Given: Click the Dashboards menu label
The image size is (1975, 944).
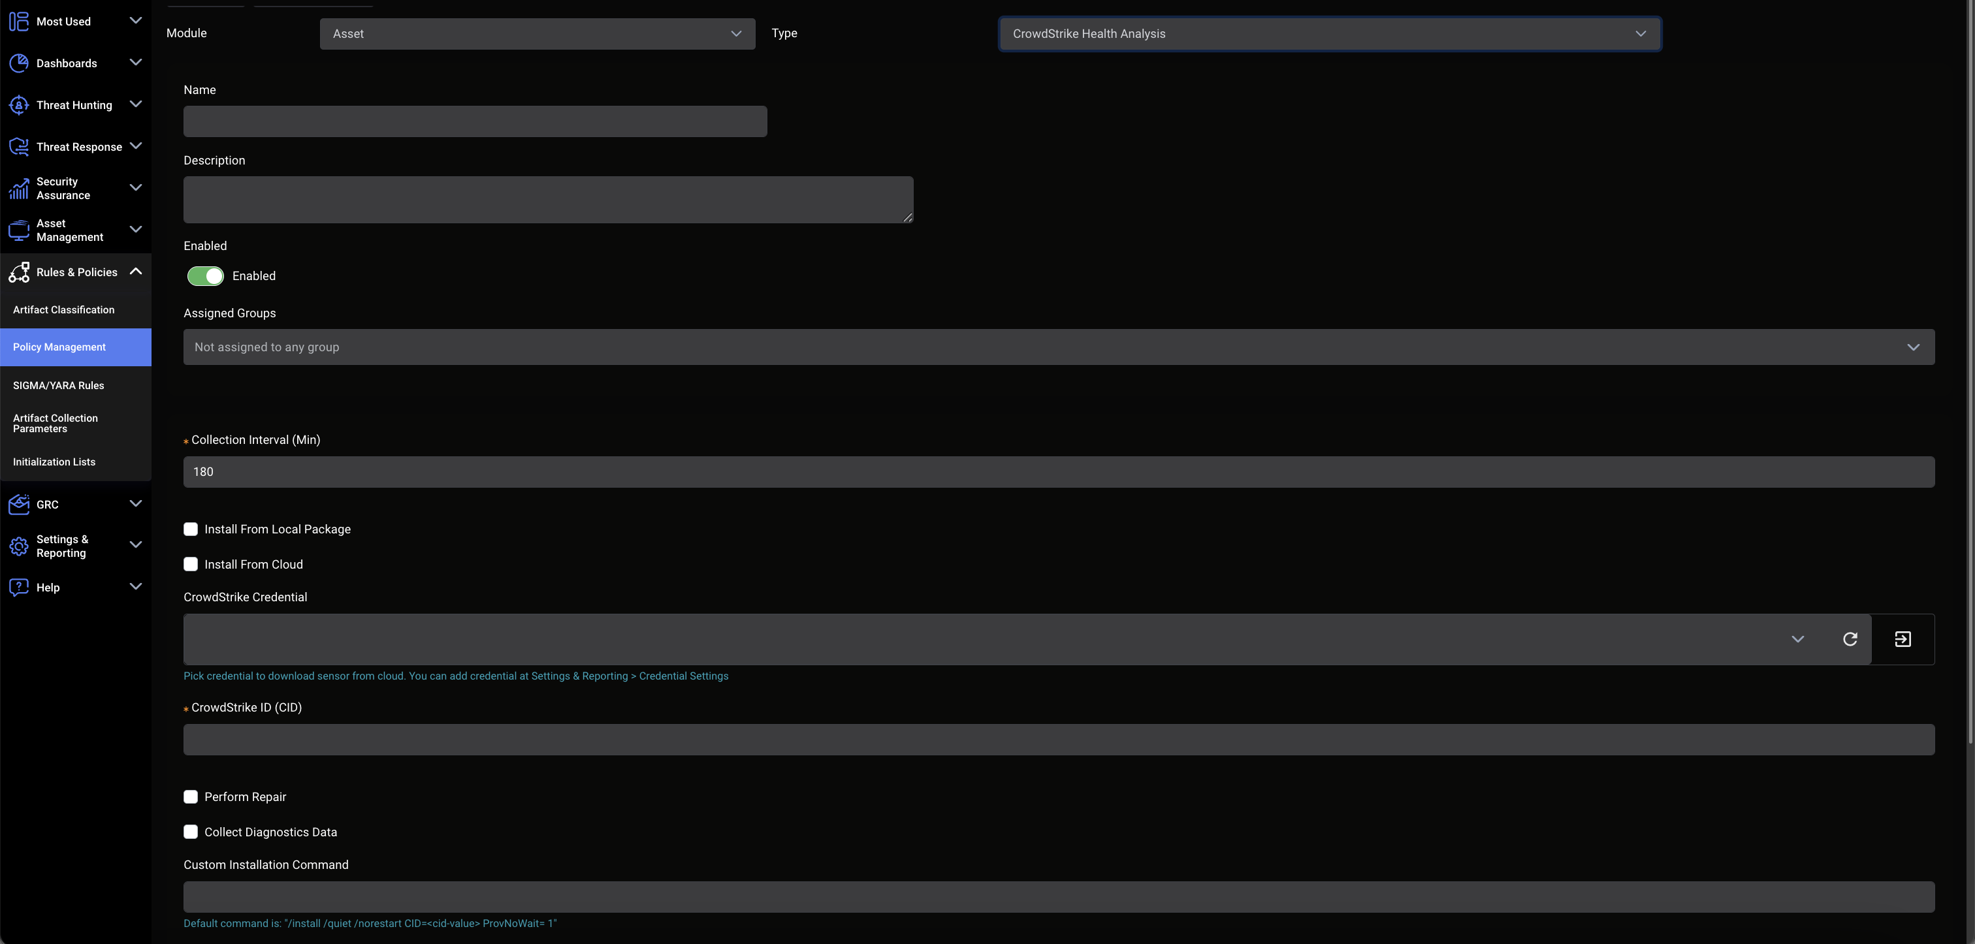Looking at the screenshot, I should click(x=67, y=63).
